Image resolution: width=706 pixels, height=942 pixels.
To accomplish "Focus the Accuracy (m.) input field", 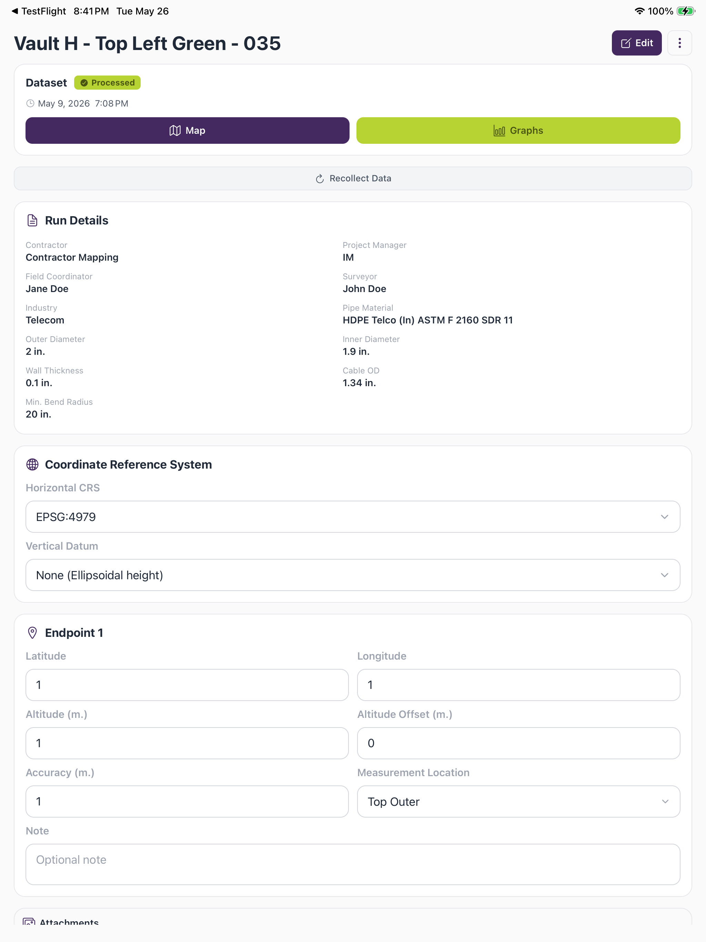I will click(x=187, y=801).
